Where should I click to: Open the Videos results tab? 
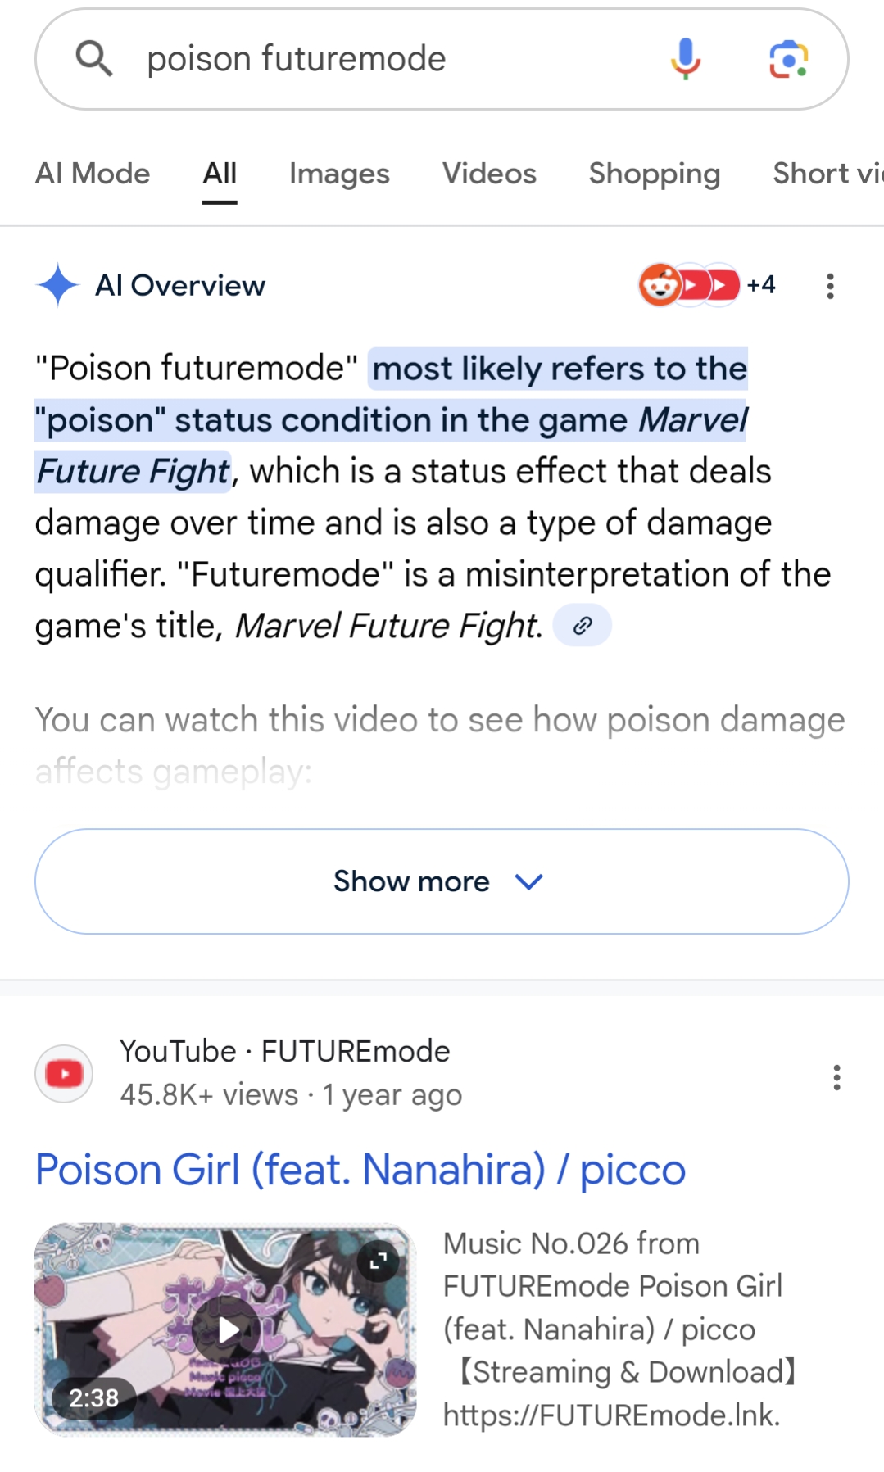pos(489,174)
